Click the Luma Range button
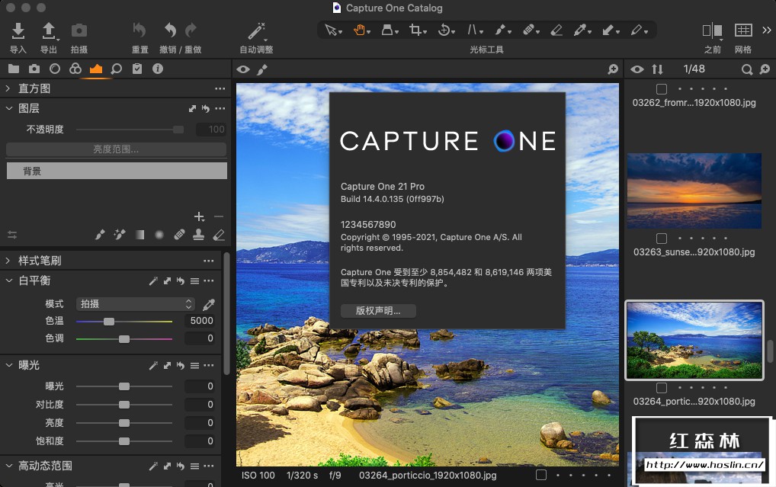 coord(116,149)
